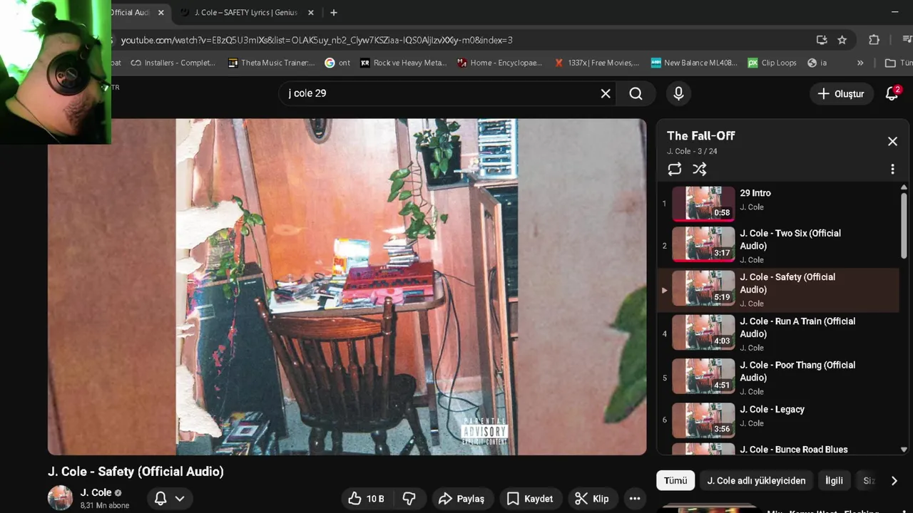Play J. Cole - Bunce Road Blues

click(778, 449)
